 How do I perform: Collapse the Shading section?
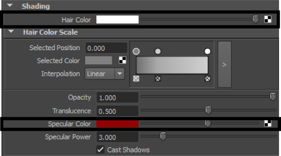point(10,6)
